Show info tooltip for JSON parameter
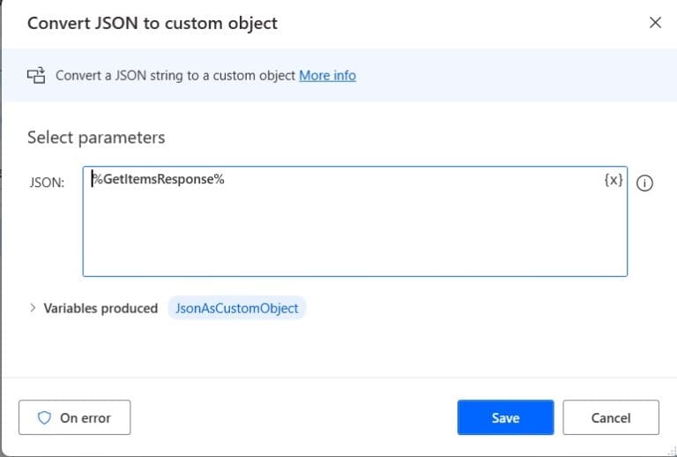The width and height of the screenshot is (677, 457). click(644, 184)
